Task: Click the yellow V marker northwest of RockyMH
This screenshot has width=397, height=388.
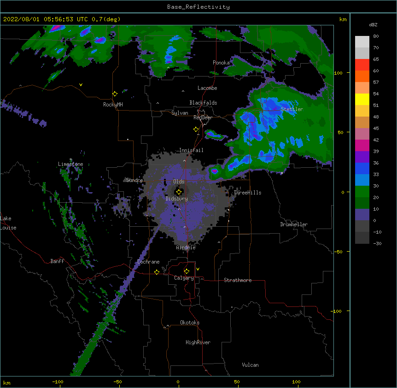Action: pyautogui.click(x=81, y=85)
